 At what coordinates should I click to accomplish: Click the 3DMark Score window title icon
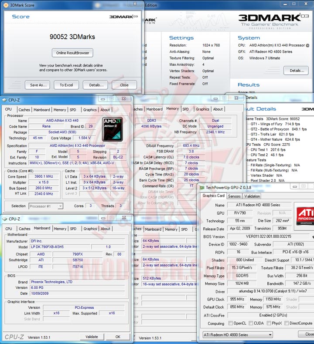pyautogui.click(x=6, y=5)
